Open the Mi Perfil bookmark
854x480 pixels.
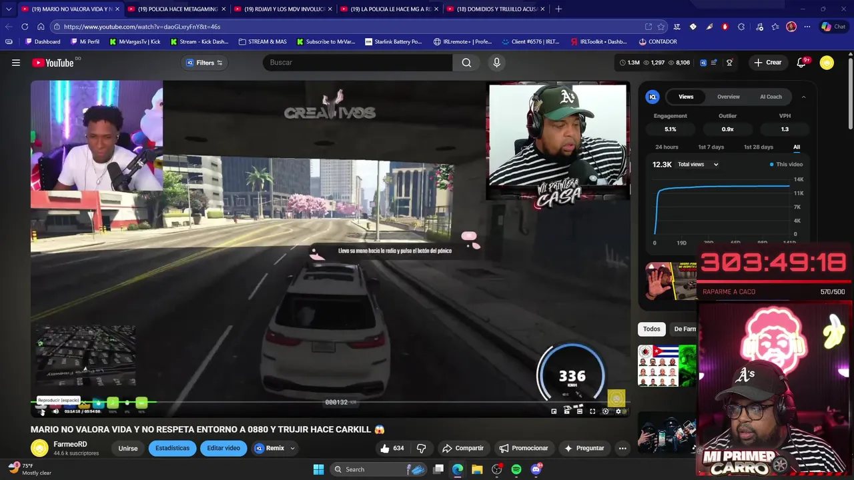tap(84, 41)
